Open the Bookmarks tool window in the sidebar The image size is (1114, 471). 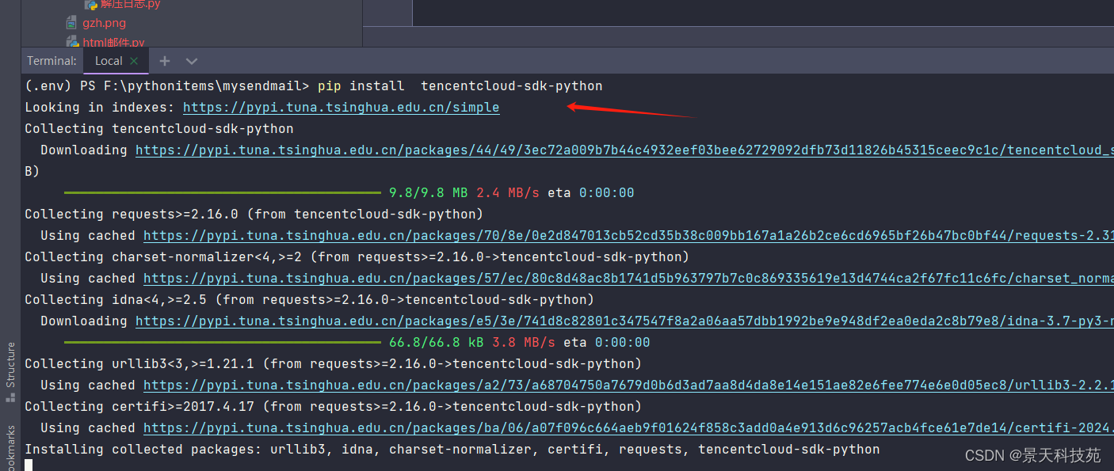(x=10, y=447)
